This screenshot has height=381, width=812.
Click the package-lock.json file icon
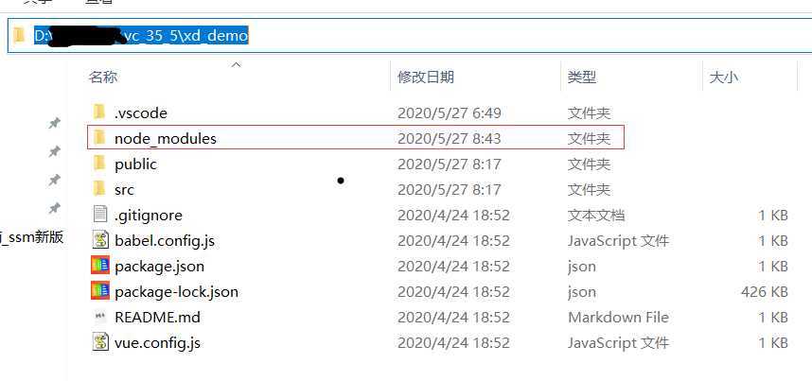[100, 291]
